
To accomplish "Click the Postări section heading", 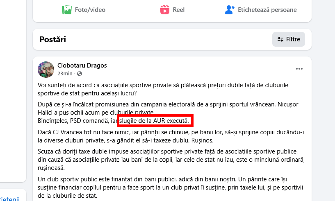I will (52, 40).
